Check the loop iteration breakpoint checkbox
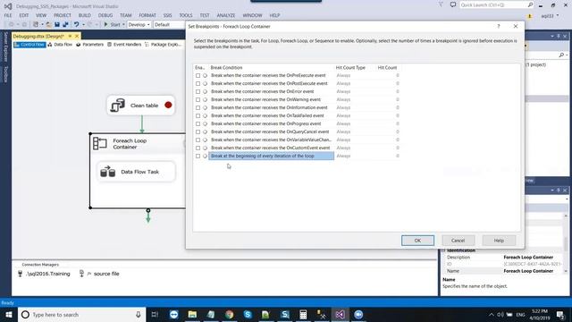 point(198,156)
